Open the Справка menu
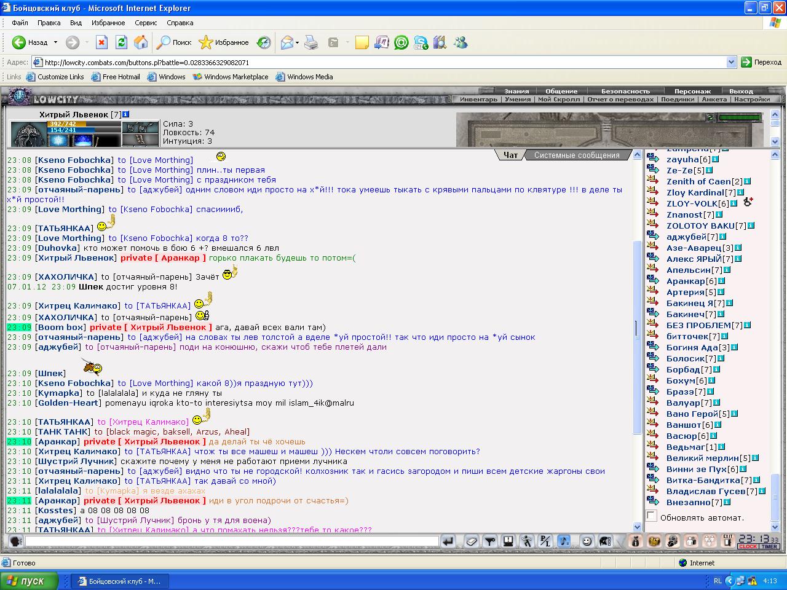The height and width of the screenshot is (590, 787). coord(180,23)
